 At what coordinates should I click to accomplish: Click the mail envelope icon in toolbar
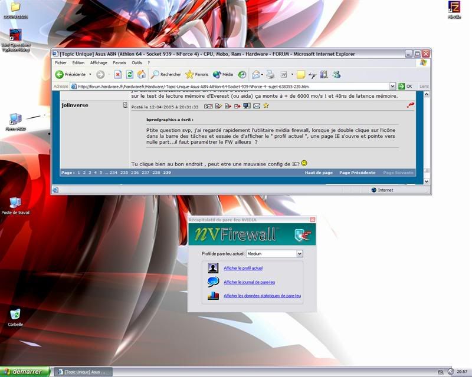click(256, 74)
